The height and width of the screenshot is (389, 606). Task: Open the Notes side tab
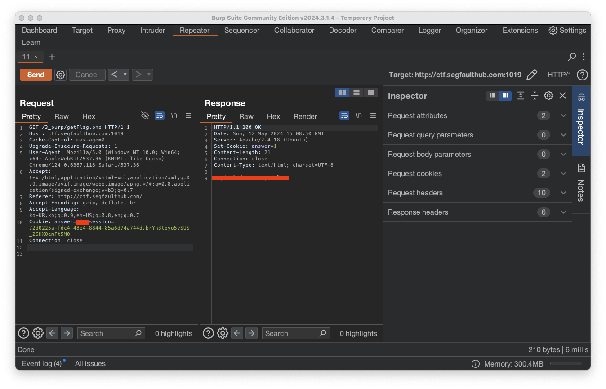581,185
